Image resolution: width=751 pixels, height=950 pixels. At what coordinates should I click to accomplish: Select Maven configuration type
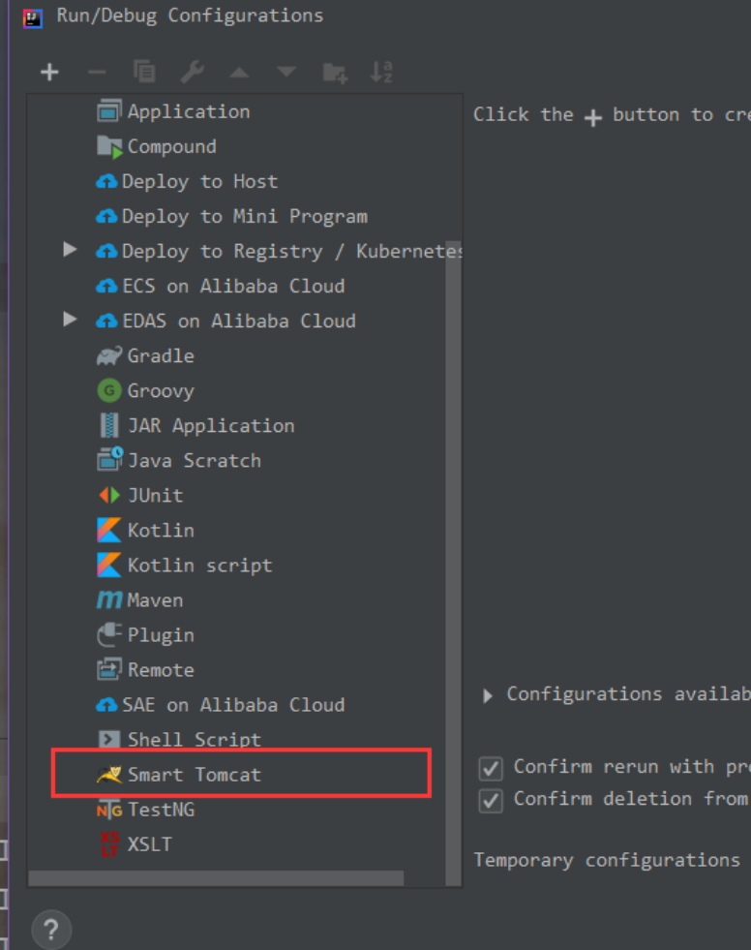155,600
